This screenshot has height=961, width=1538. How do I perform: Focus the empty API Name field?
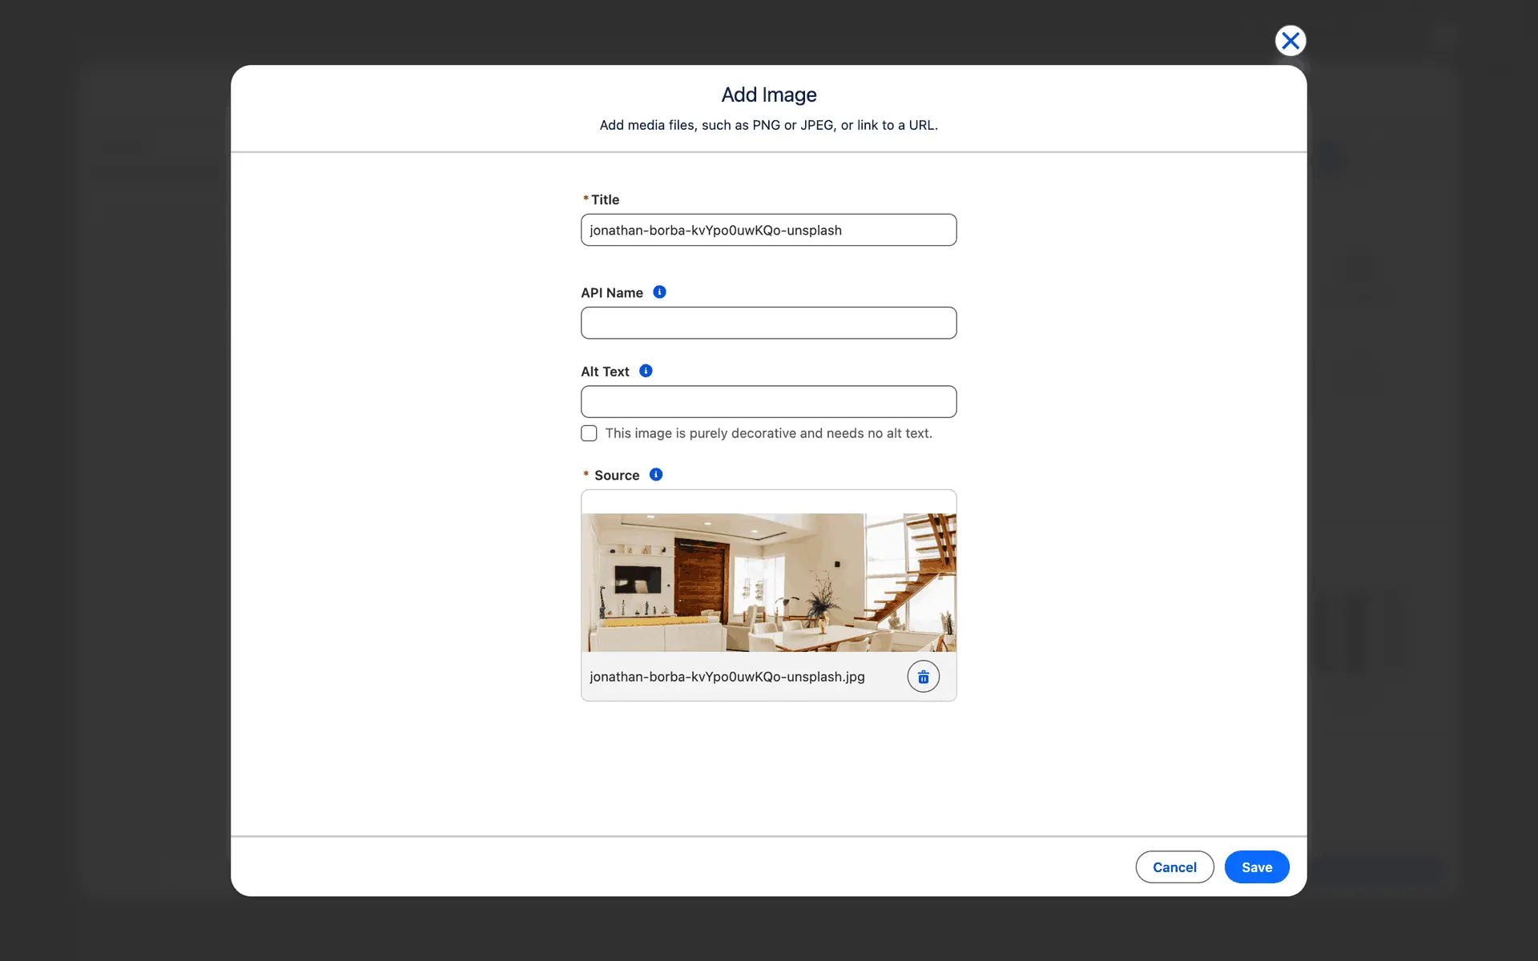click(768, 323)
